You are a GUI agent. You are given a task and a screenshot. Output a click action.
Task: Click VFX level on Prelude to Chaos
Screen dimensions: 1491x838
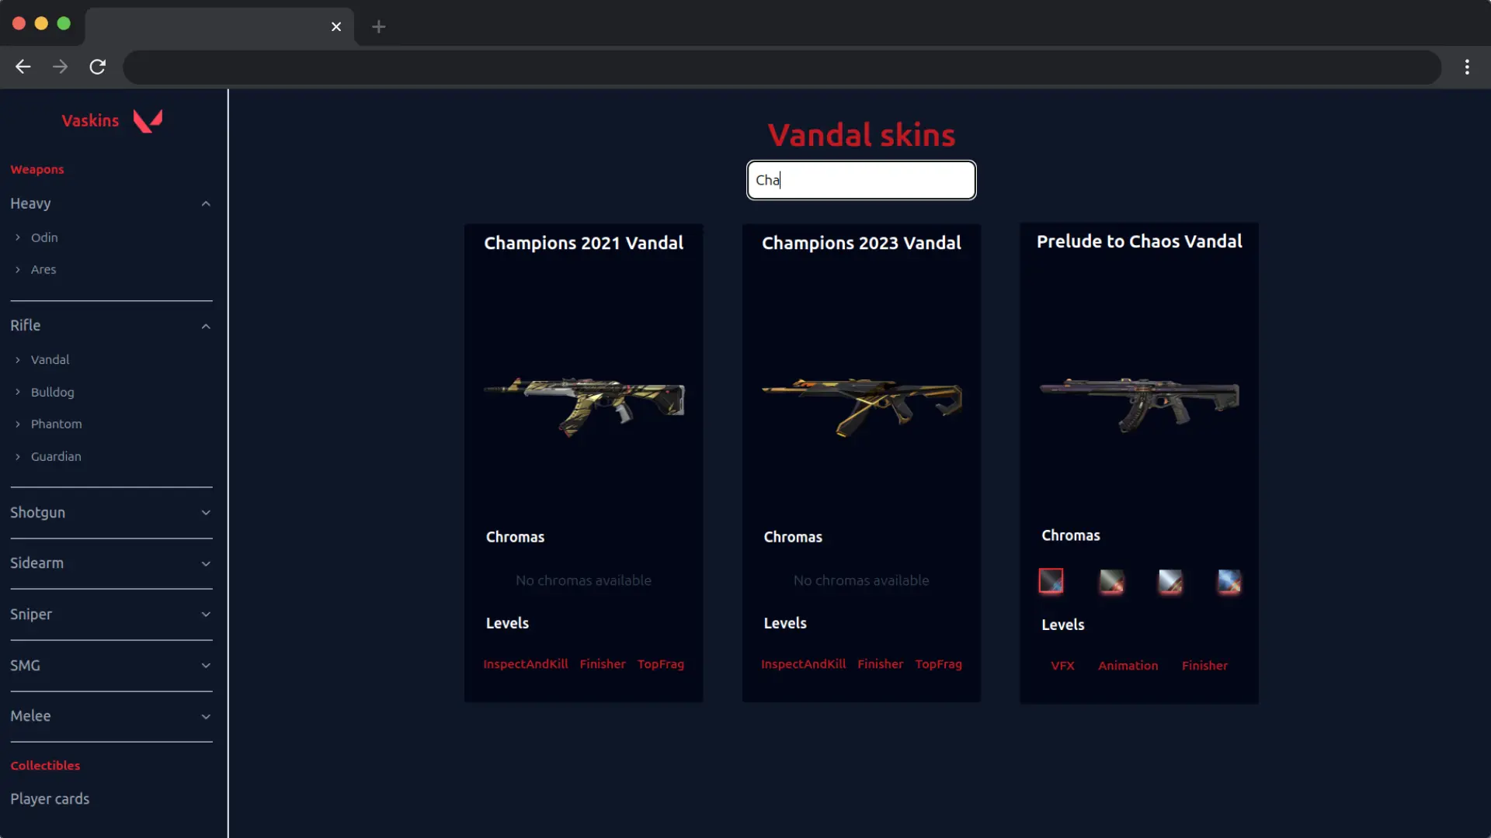(x=1062, y=666)
